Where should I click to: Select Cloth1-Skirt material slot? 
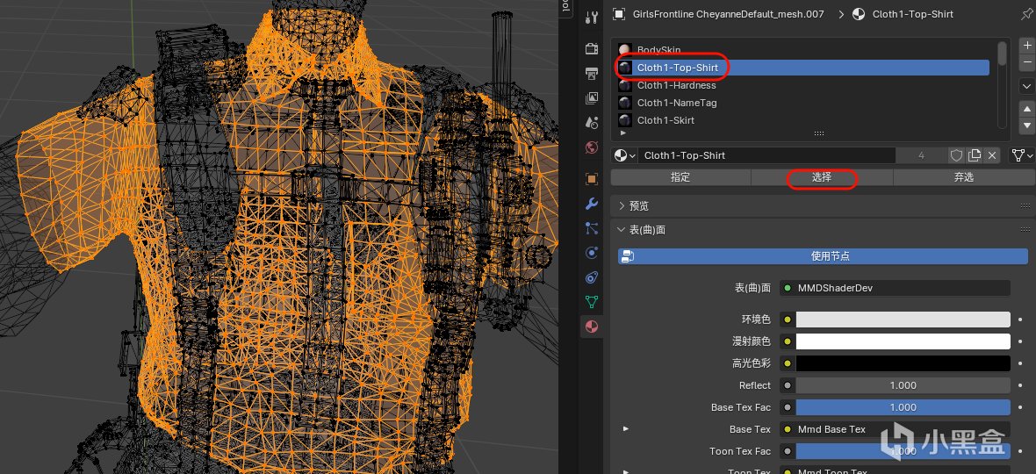665,120
